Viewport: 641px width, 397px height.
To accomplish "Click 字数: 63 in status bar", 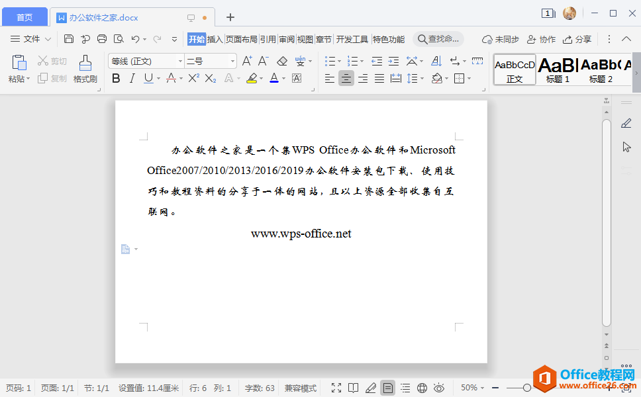I will (260, 388).
